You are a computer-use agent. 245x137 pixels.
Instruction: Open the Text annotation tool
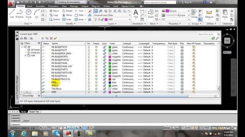[x=136, y=14]
